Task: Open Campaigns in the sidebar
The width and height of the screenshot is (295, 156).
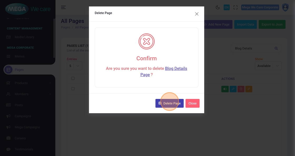Action: pos(23,116)
